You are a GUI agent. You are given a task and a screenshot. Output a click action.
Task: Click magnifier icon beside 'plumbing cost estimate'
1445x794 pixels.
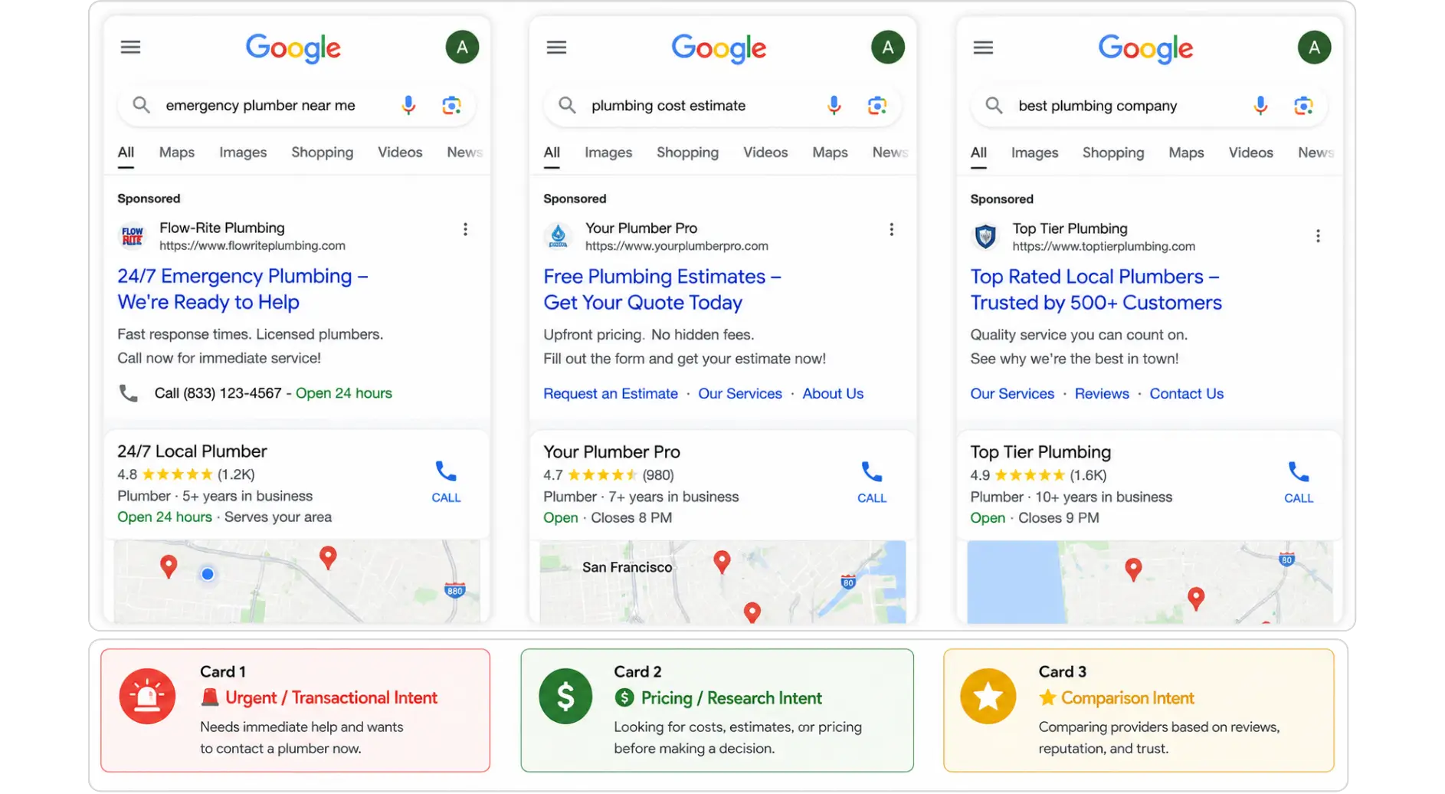pyautogui.click(x=567, y=105)
